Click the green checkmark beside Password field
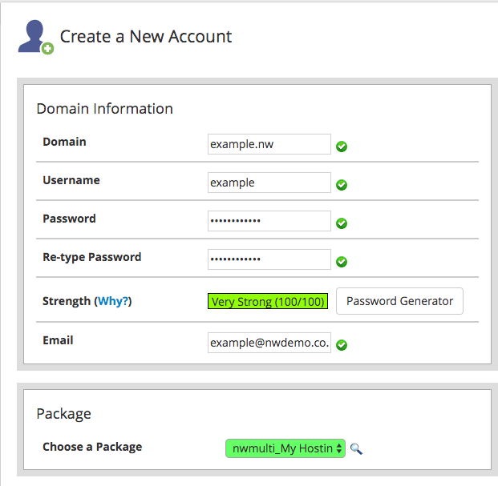Viewport: 498px width, 486px height. click(342, 223)
